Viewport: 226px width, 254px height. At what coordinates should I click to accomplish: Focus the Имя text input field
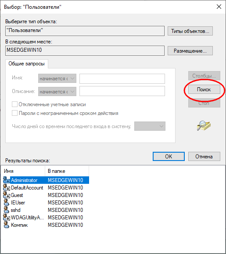tap(122, 79)
